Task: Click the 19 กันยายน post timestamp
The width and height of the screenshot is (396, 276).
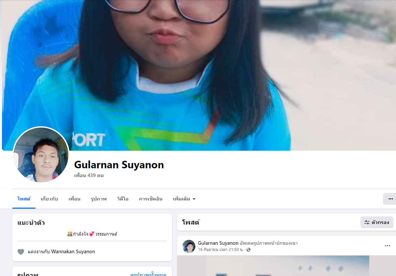Action: click(x=221, y=250)
